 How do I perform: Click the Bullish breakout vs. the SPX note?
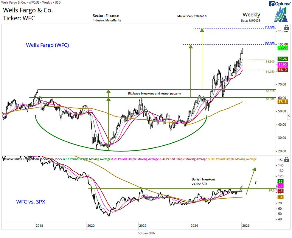[203, 182]
